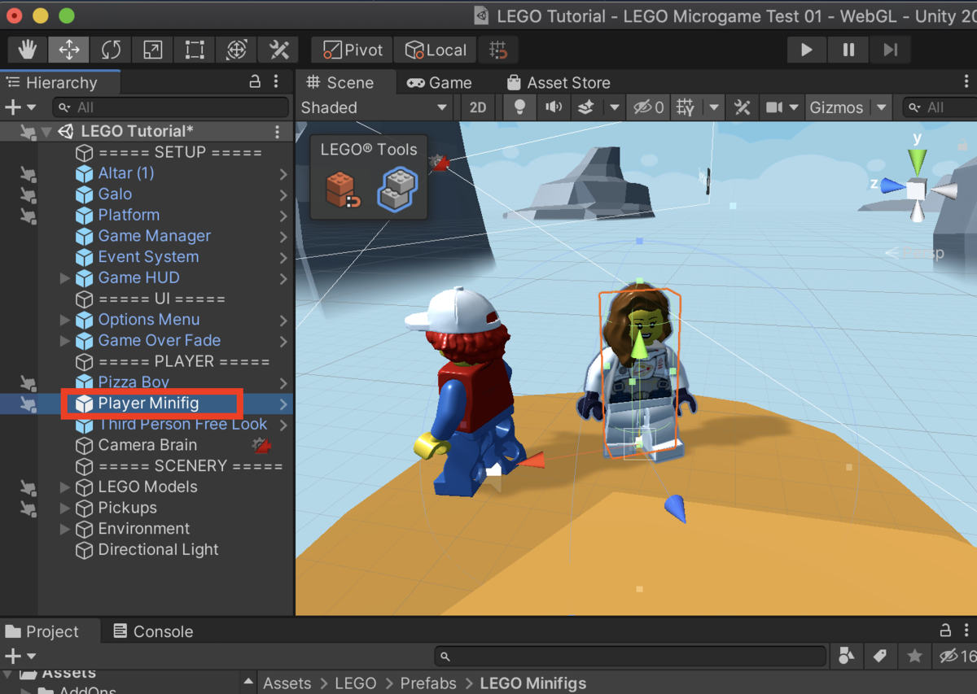Viewport: 977px width, 694px height.
Task: Select Platform object
Action: coord(129,215)
